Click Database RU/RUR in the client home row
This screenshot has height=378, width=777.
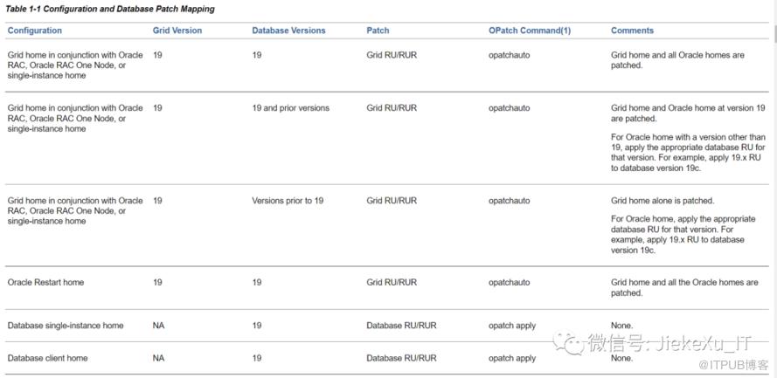coord(401,358)
